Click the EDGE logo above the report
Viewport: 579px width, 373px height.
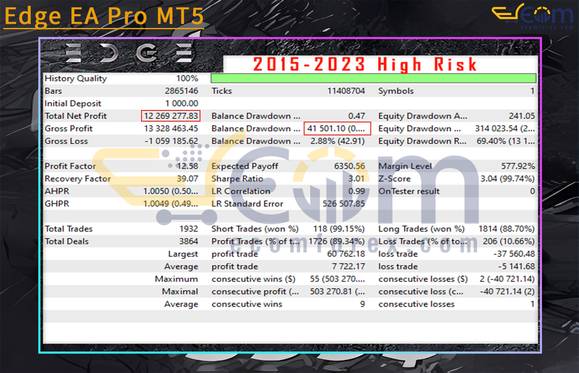[129, 54]
